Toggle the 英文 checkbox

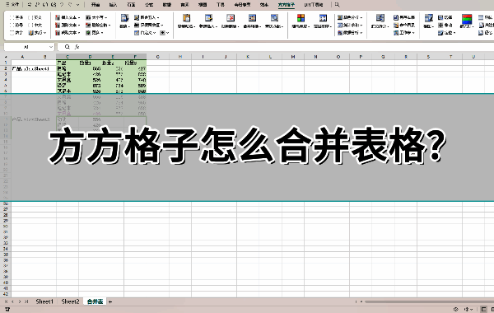(30, 17)
